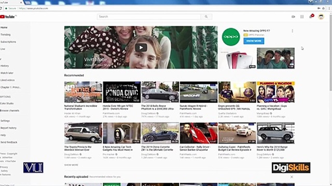
Task: Open the three-dot menu on OPPO ad
Action: pos(292,31)
